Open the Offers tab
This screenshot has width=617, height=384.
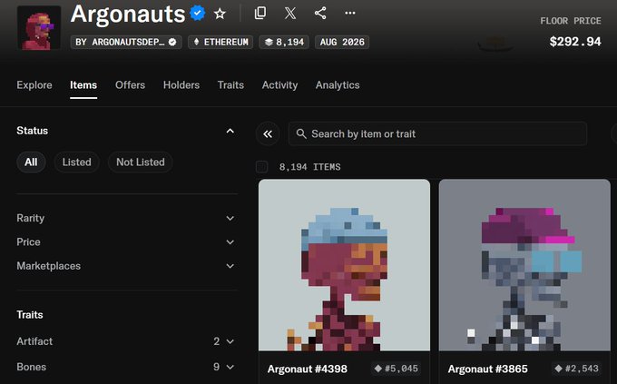tap(131, 85)
